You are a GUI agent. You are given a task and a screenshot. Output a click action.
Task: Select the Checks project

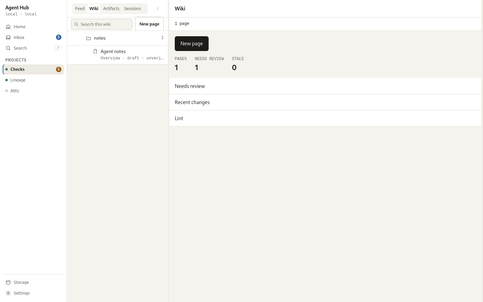pos(33,69)
